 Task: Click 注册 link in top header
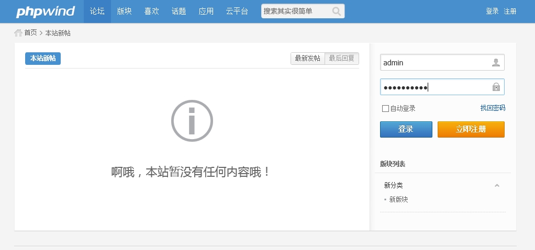tap(510, 12)
